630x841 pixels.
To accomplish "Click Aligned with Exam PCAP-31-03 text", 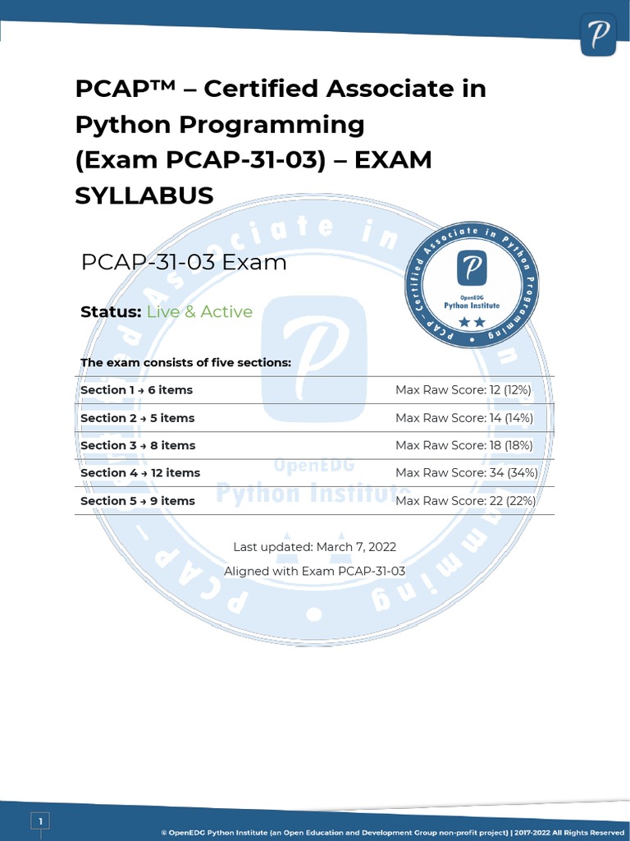I will coord(314,572).
